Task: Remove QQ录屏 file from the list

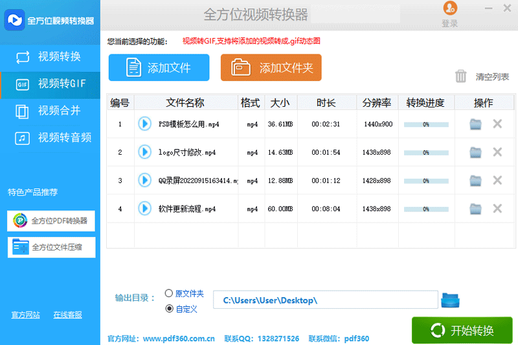Action: (x=497, y=181)
